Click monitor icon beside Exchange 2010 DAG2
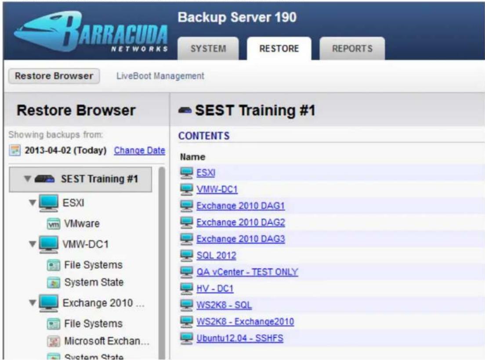The width and height of the screenshot is (485, 360). point(187,223)
